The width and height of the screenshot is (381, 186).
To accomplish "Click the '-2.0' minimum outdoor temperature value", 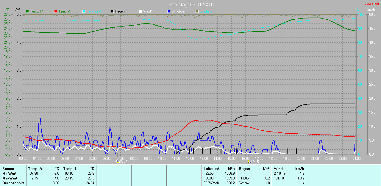I will 56,174.
